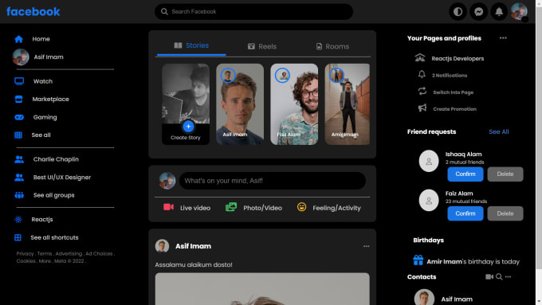The image size is (542, 305).
Task: Open Faiz Alam's story thumbnail
Action: tap(294, 104)
